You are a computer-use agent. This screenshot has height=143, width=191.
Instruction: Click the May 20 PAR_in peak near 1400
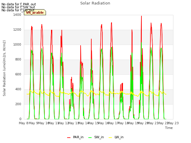point(141,16)
